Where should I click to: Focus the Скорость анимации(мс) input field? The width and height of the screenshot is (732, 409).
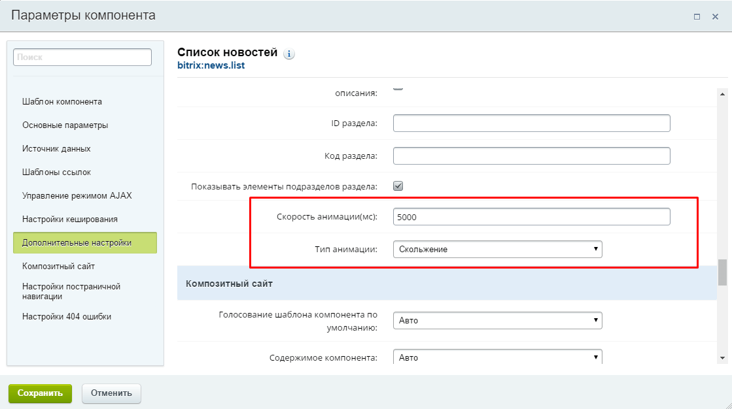(x=532, y=217)
